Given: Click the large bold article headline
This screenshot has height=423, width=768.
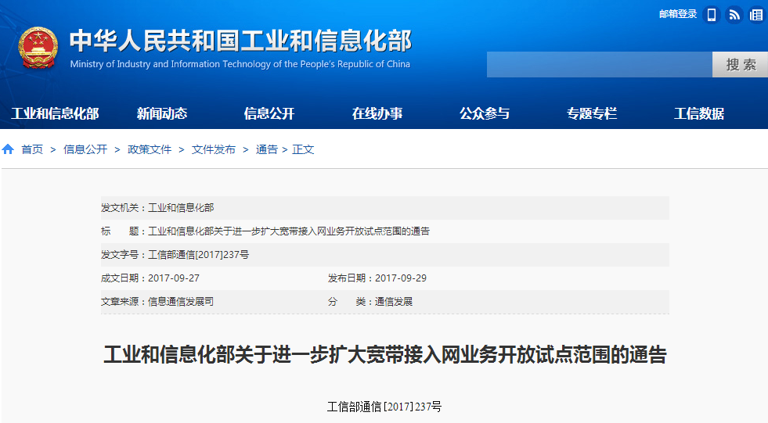Looking at the screenshot, I should pos(385,354).
